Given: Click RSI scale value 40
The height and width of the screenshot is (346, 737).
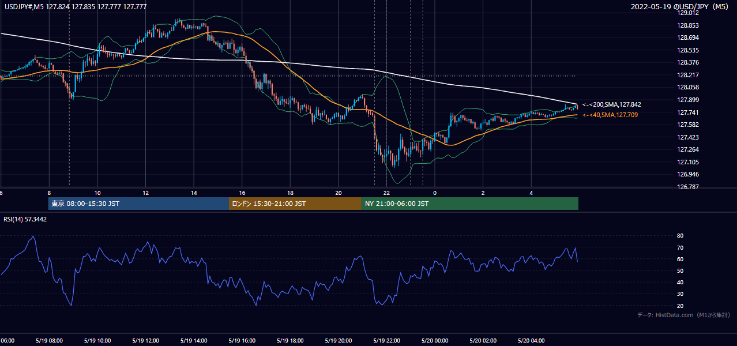Looking at the screenshot, I should [680, 283].
